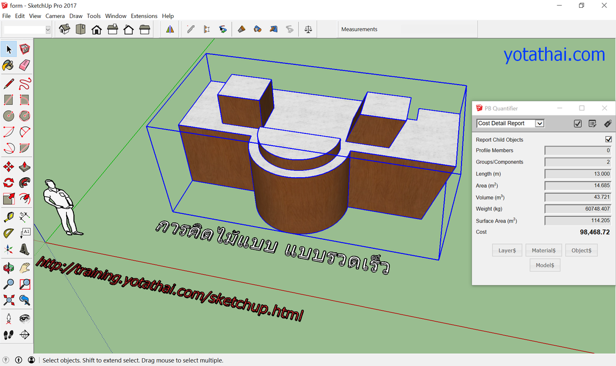Select the Rotate tool
Viewport: 616px width, 366px height.
pos(8,183)
